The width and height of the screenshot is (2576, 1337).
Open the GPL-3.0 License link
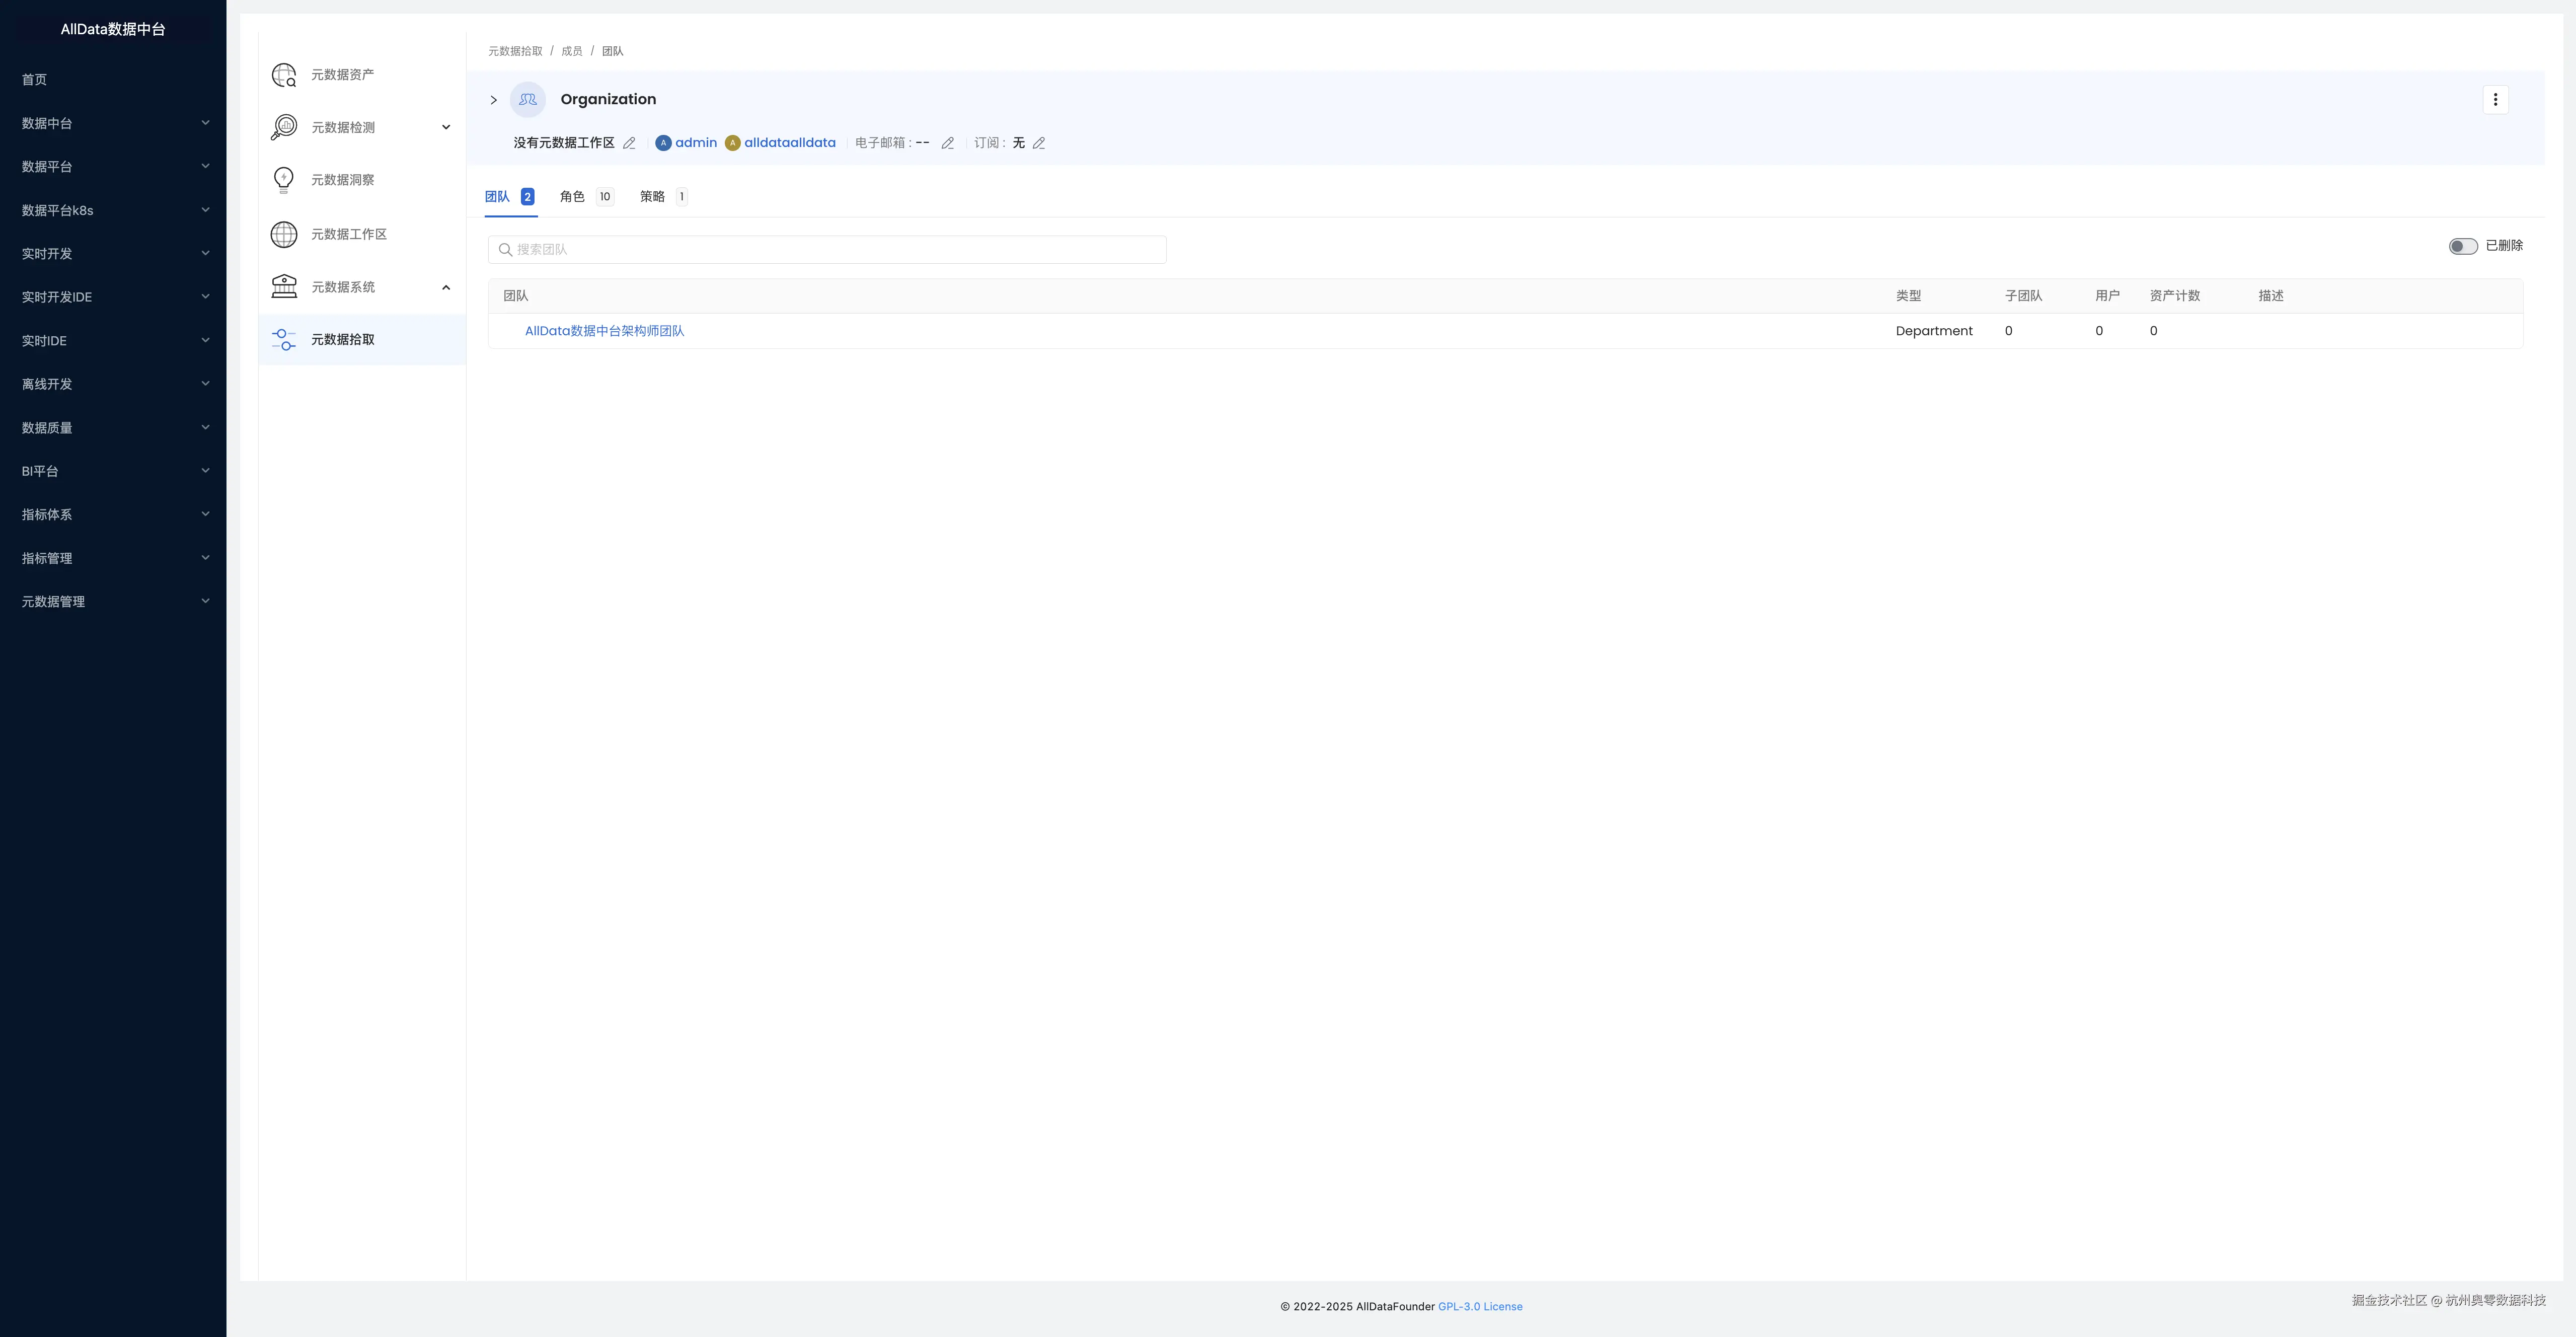click(1480, 1306)
